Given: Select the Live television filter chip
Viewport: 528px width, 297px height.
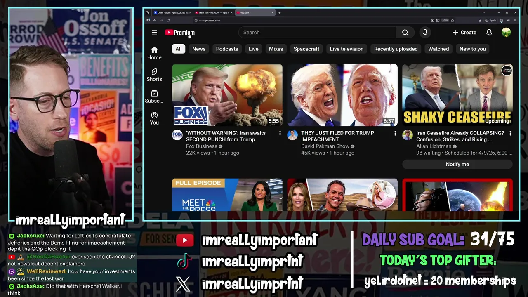Looking at the screenshot, I should click(x=346, y=49).
